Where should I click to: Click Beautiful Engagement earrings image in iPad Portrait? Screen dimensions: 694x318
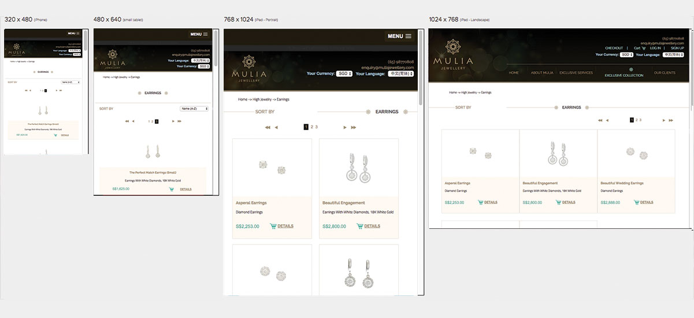359,168
